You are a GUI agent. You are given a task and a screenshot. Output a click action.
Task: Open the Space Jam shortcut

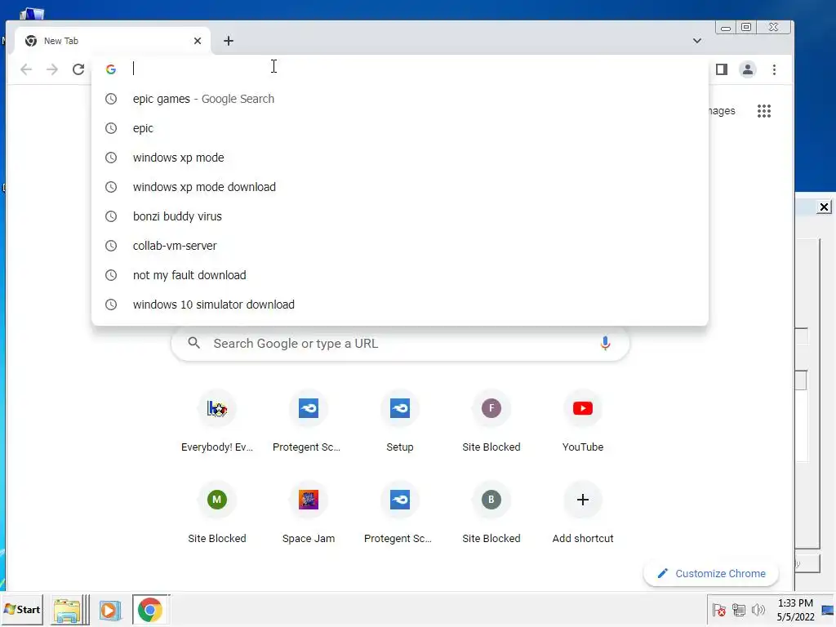pos(309,514)
